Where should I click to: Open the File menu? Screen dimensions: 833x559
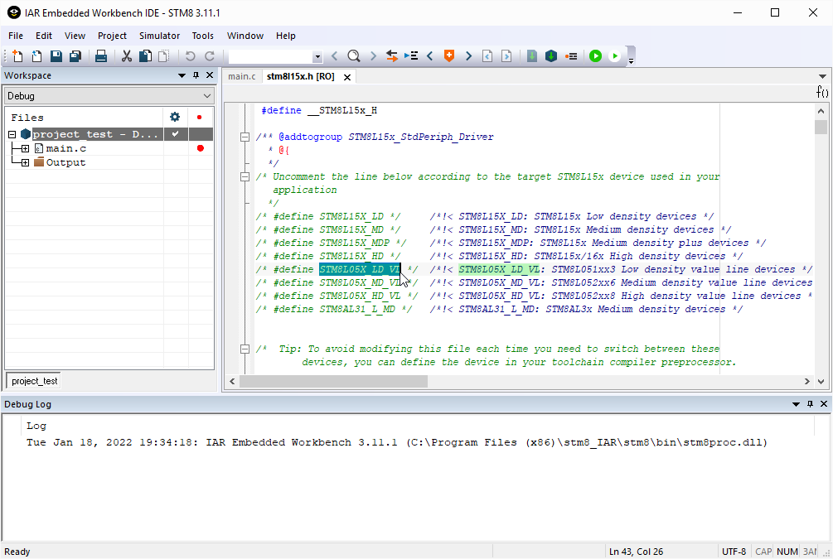point(16,36)
